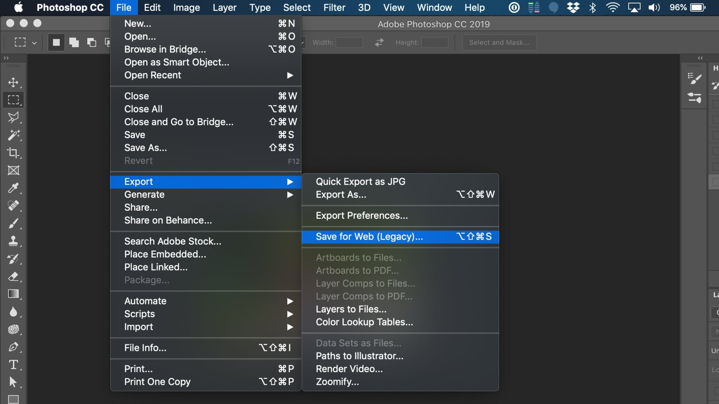Open the Filter menu
719x404 pixels.
[x=334, y=7]
